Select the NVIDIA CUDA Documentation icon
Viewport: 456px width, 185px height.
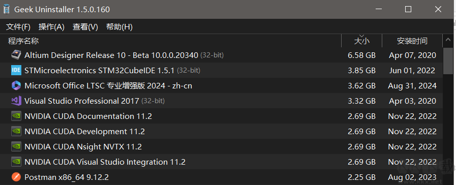(16, 116)
